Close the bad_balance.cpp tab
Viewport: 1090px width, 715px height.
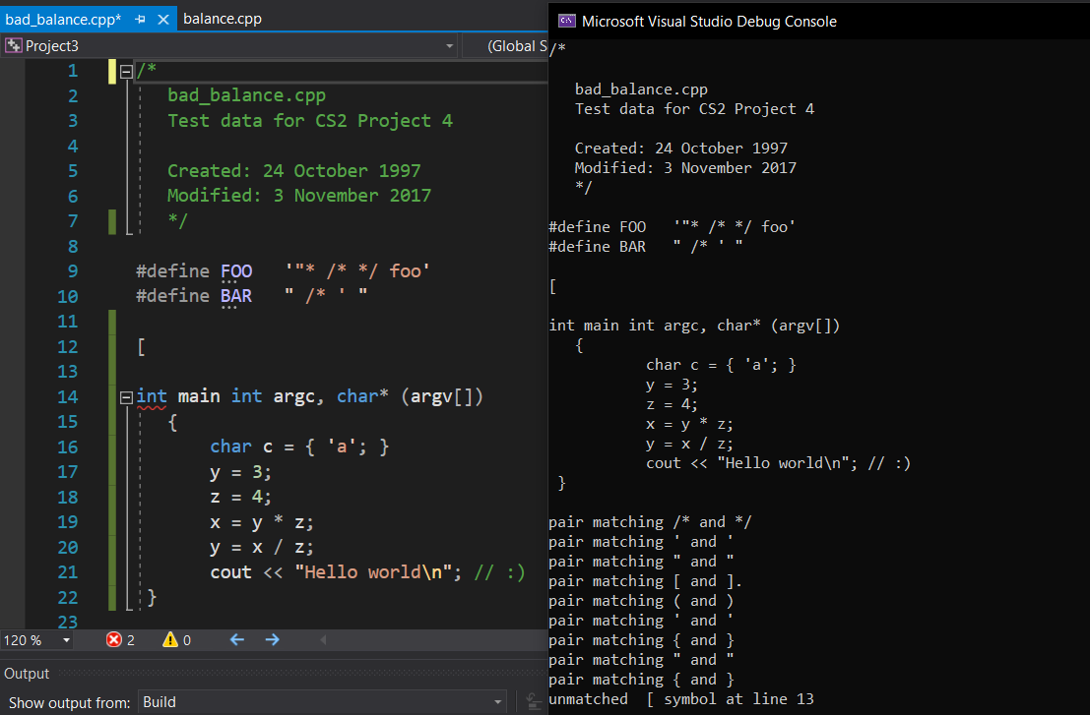pyautogui.click(x=162, y=19)
